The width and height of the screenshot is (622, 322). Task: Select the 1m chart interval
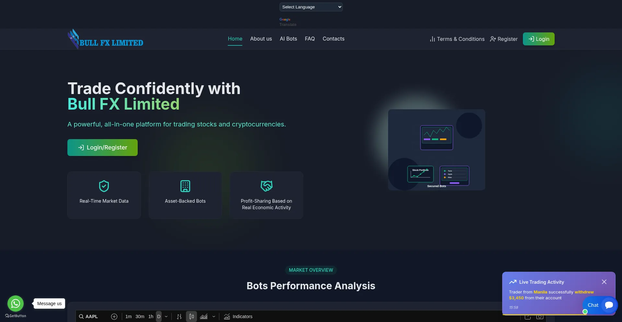coord(128,316)
